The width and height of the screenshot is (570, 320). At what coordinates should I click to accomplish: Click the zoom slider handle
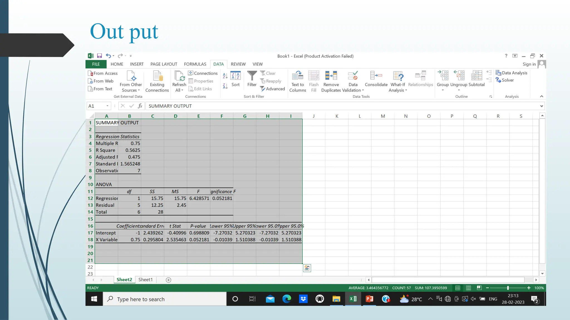[x=508, y=288]
